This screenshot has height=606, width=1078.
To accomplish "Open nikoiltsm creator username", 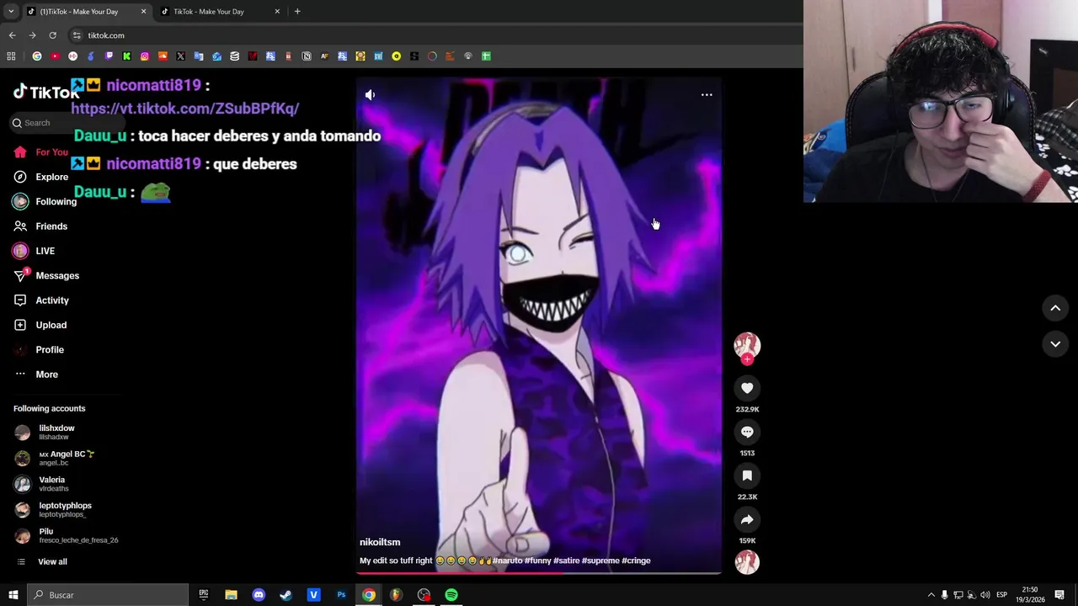I will pyautogui.click(x=380, y=542).
